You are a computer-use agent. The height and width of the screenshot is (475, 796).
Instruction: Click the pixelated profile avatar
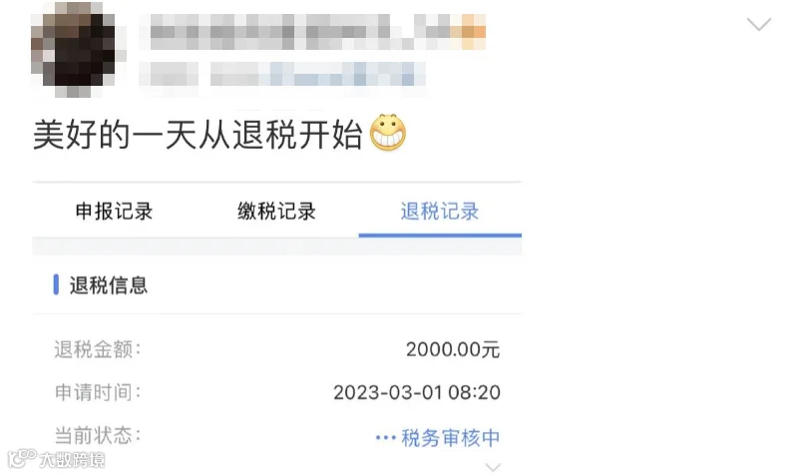(77, 49)
